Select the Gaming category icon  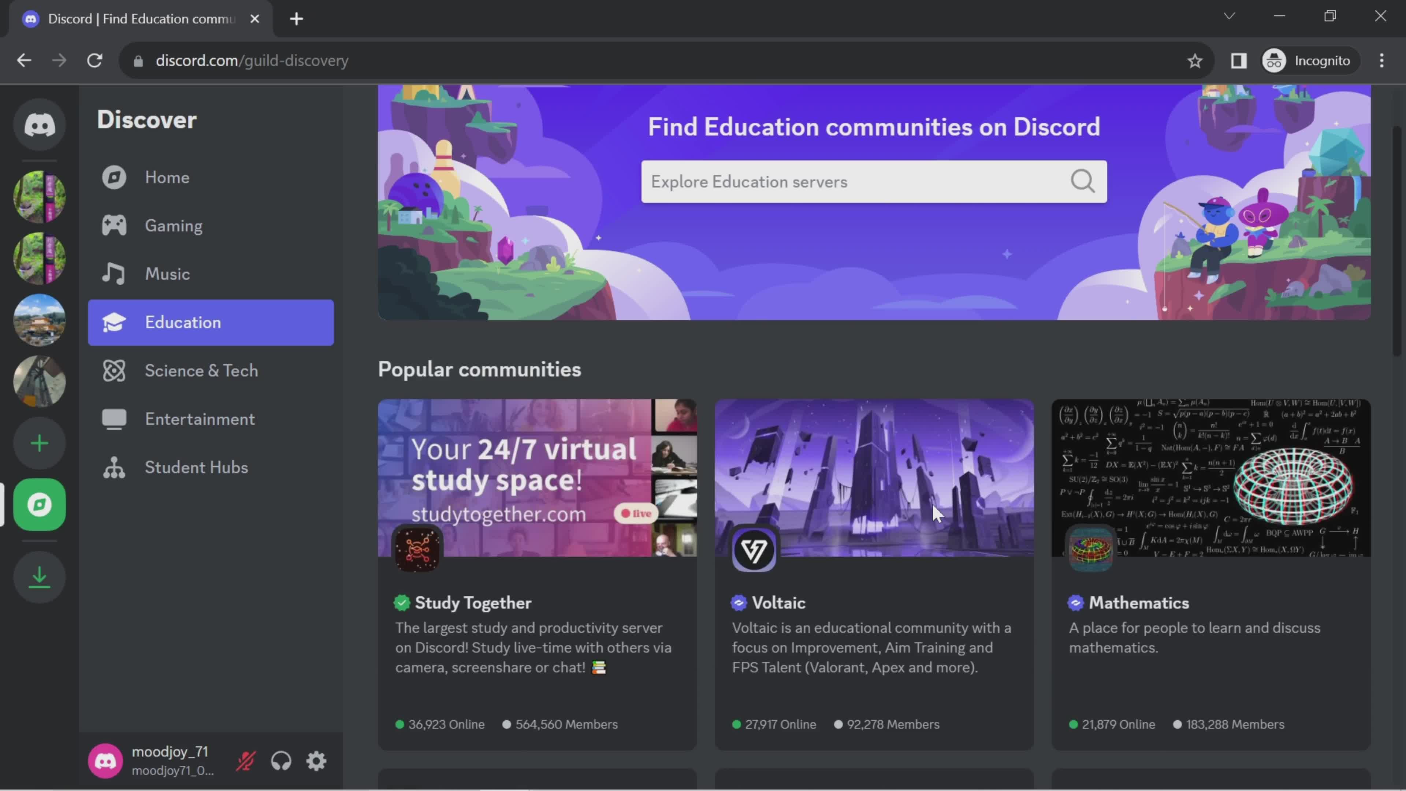tap(114, 225)
